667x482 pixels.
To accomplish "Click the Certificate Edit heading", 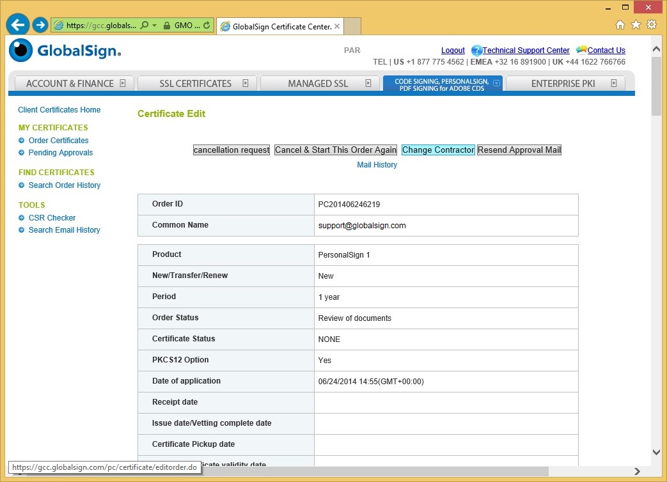I will [x=171, y=114].
